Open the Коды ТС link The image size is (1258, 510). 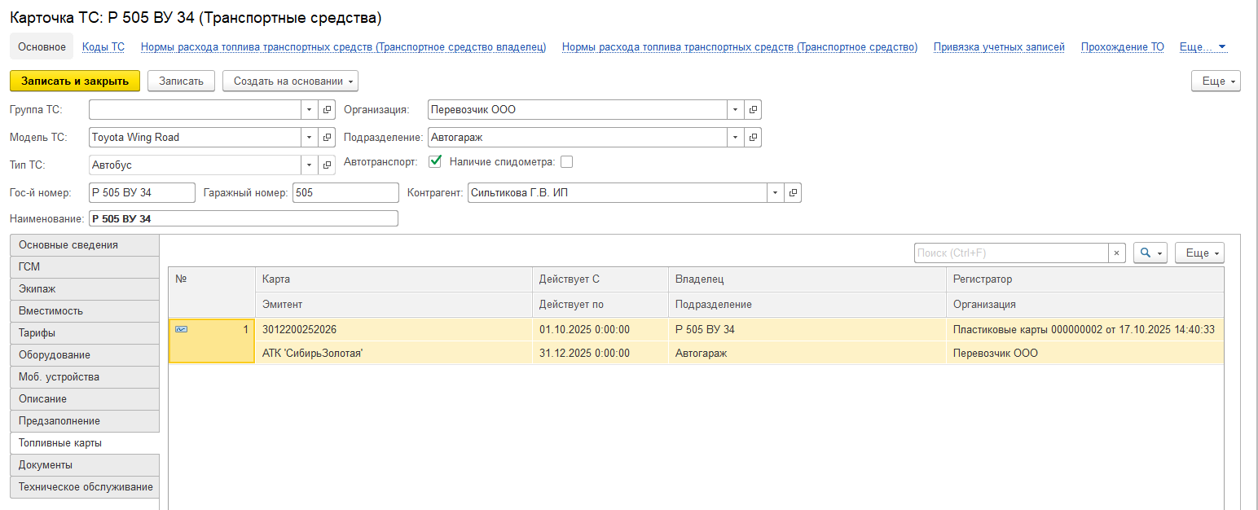[x=103, y=47]
